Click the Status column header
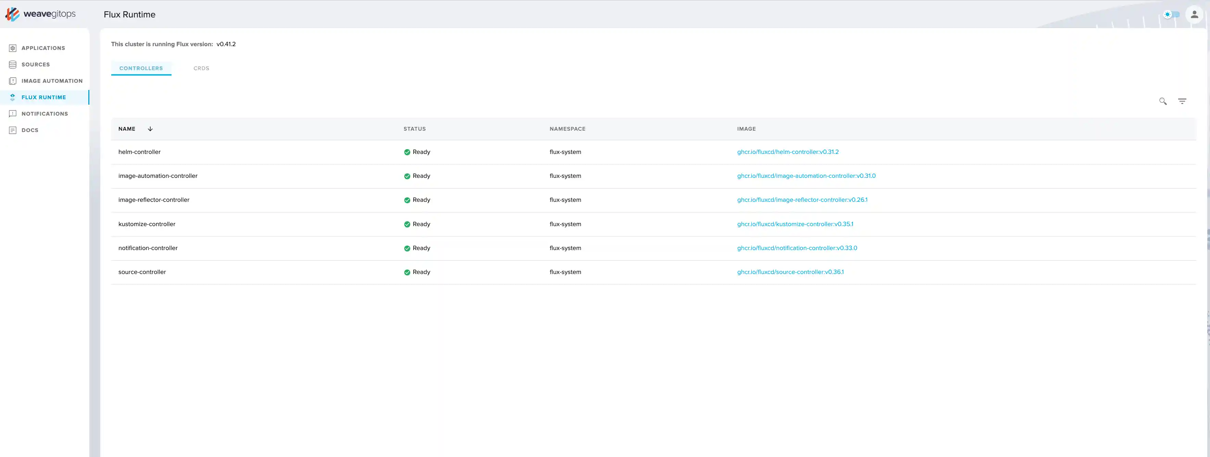 pos(414,129)
